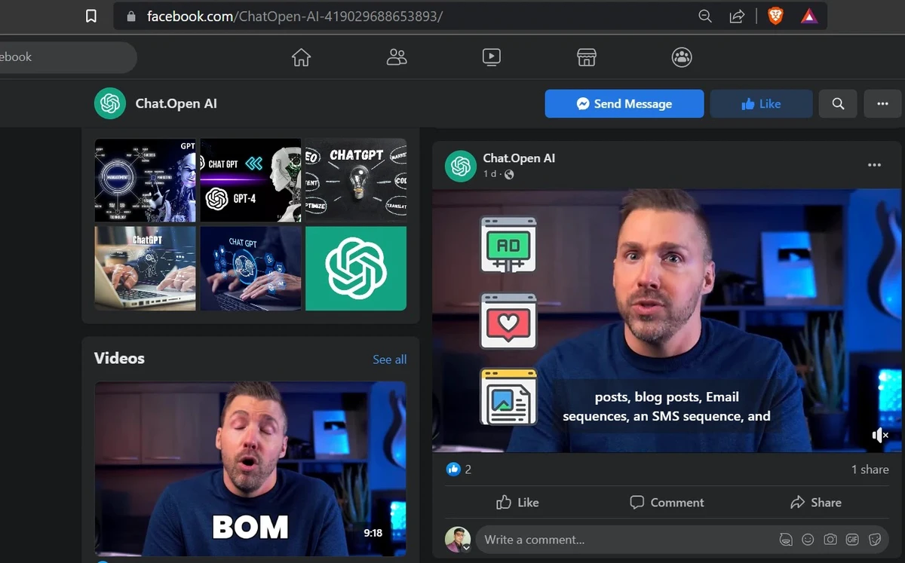905x563 pixels.
Task: Open the Watch video tab icon
Action: point(492,57)
